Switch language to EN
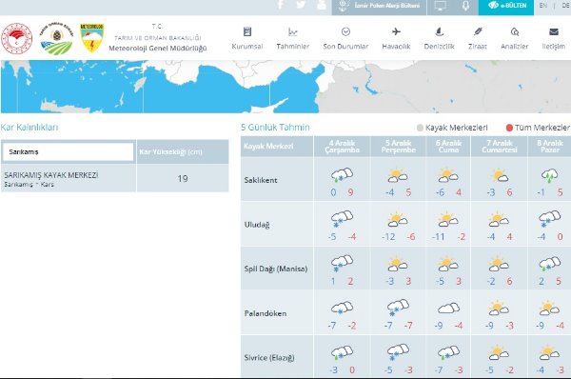571x379 pixels. (543, 6)
